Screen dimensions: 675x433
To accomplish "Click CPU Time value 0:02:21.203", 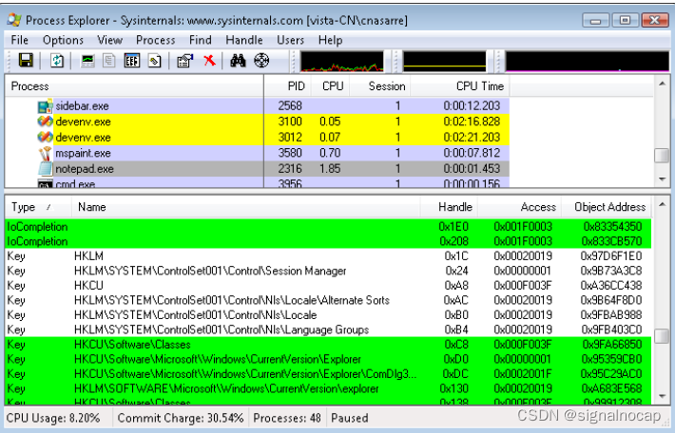I will click(x=472, y=137).
